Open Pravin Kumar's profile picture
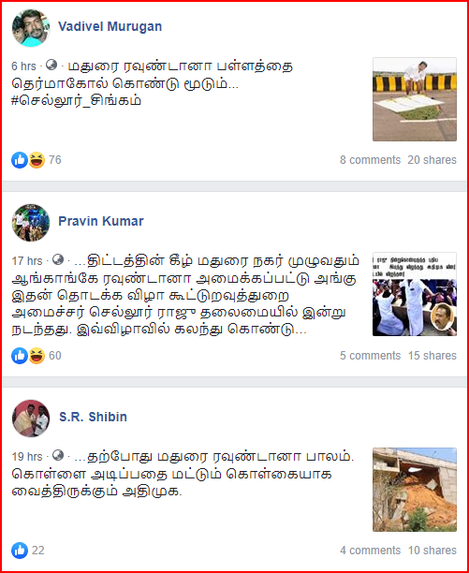Image resolution: width=469 pixels, height=573 pixels. pyautogui.click(x=31, y=223)
